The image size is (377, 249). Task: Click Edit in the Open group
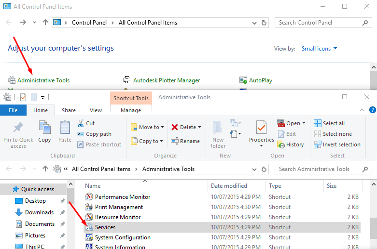(287, 134)
